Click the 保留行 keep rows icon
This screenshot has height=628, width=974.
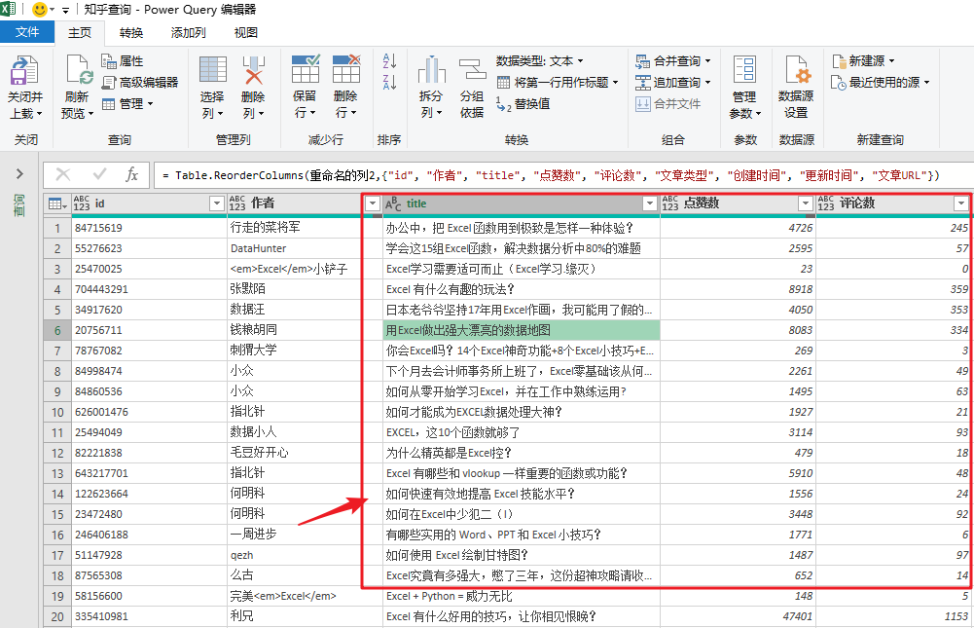[x=305, y=69]
